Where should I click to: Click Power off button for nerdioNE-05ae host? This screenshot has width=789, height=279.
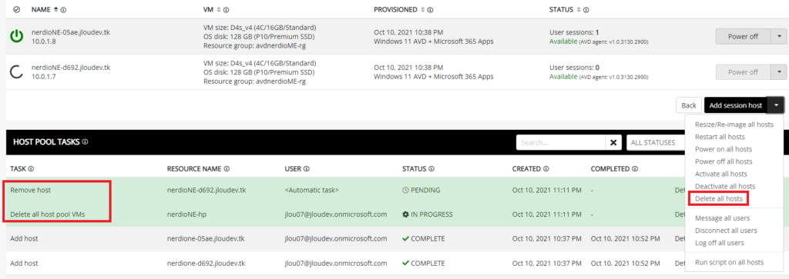744,36
